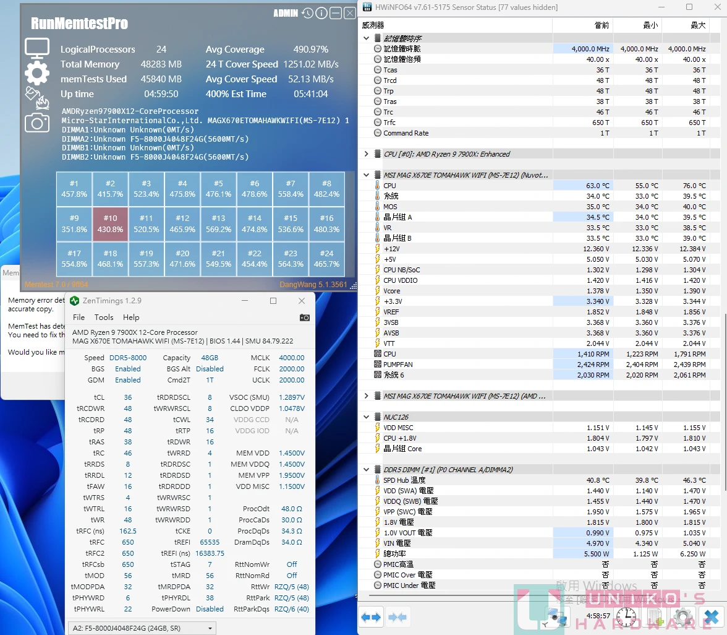
Task: Click HWiNFO log file plus icon
Action: click(x=655, y=617)
